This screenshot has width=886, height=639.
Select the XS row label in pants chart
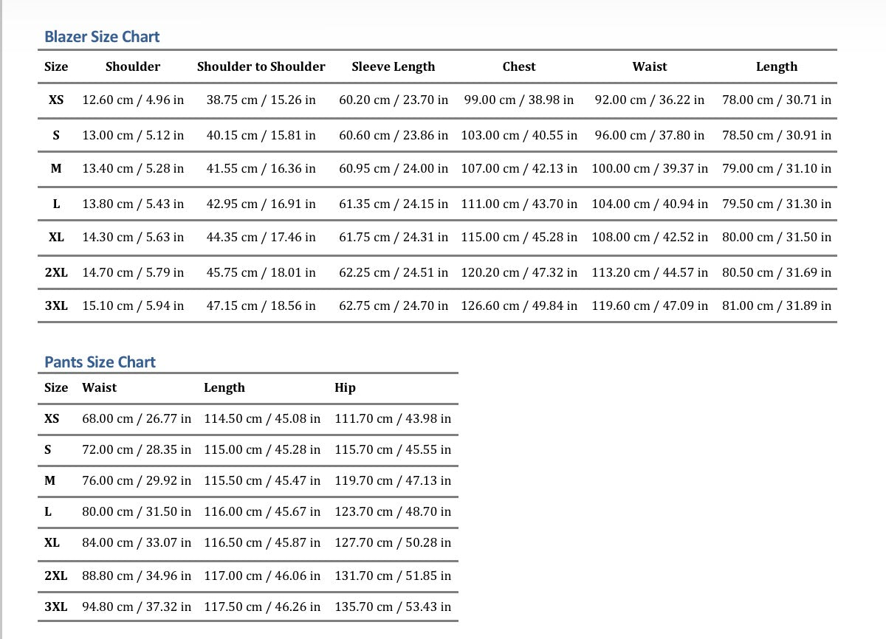coord(52,418)
